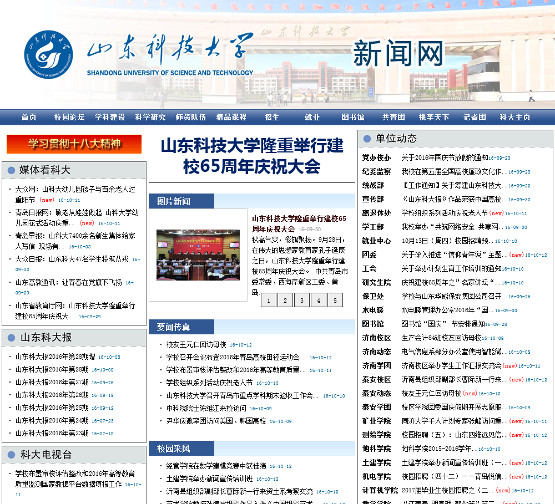Open article 大众网: 山科大幼儿园孩子与百余老人过重阳节
Viewport: 555px width, 504px height.
pos(75,195)
